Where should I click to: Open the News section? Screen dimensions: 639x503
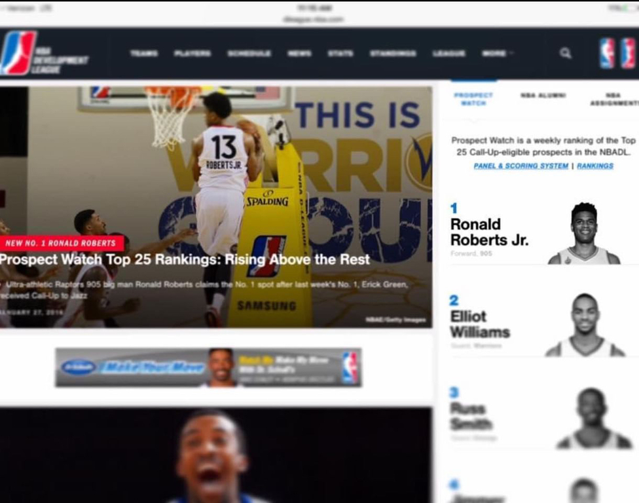tap(299, 54)
